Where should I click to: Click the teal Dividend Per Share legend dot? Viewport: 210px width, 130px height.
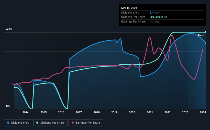(37, 123)
